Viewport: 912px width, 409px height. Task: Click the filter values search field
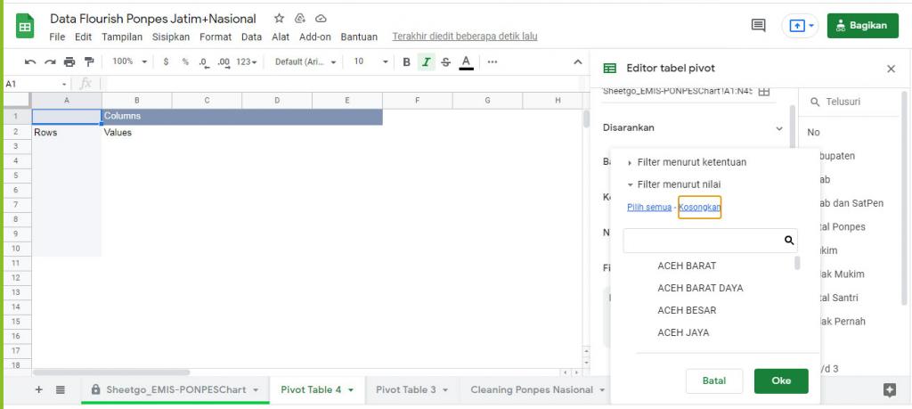704,241
